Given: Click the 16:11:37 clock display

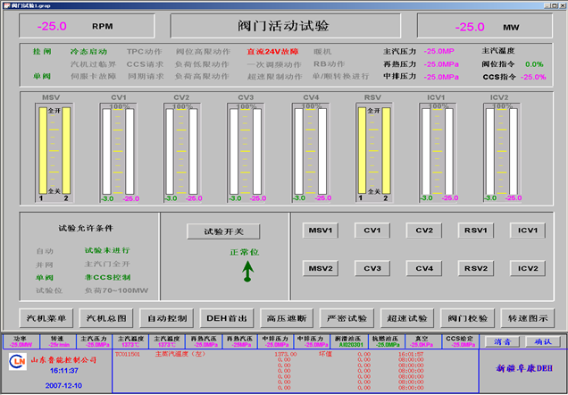Looking at the screenshot, I should click(x=64, y=371).
